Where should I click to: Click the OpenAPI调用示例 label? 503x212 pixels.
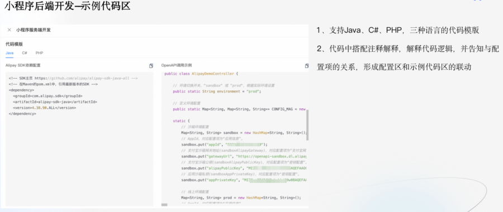click(177, 65)
